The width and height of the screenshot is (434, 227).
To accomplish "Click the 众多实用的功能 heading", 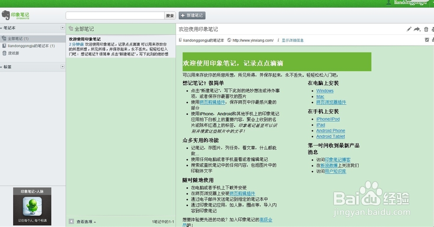I will pos(201,140).
